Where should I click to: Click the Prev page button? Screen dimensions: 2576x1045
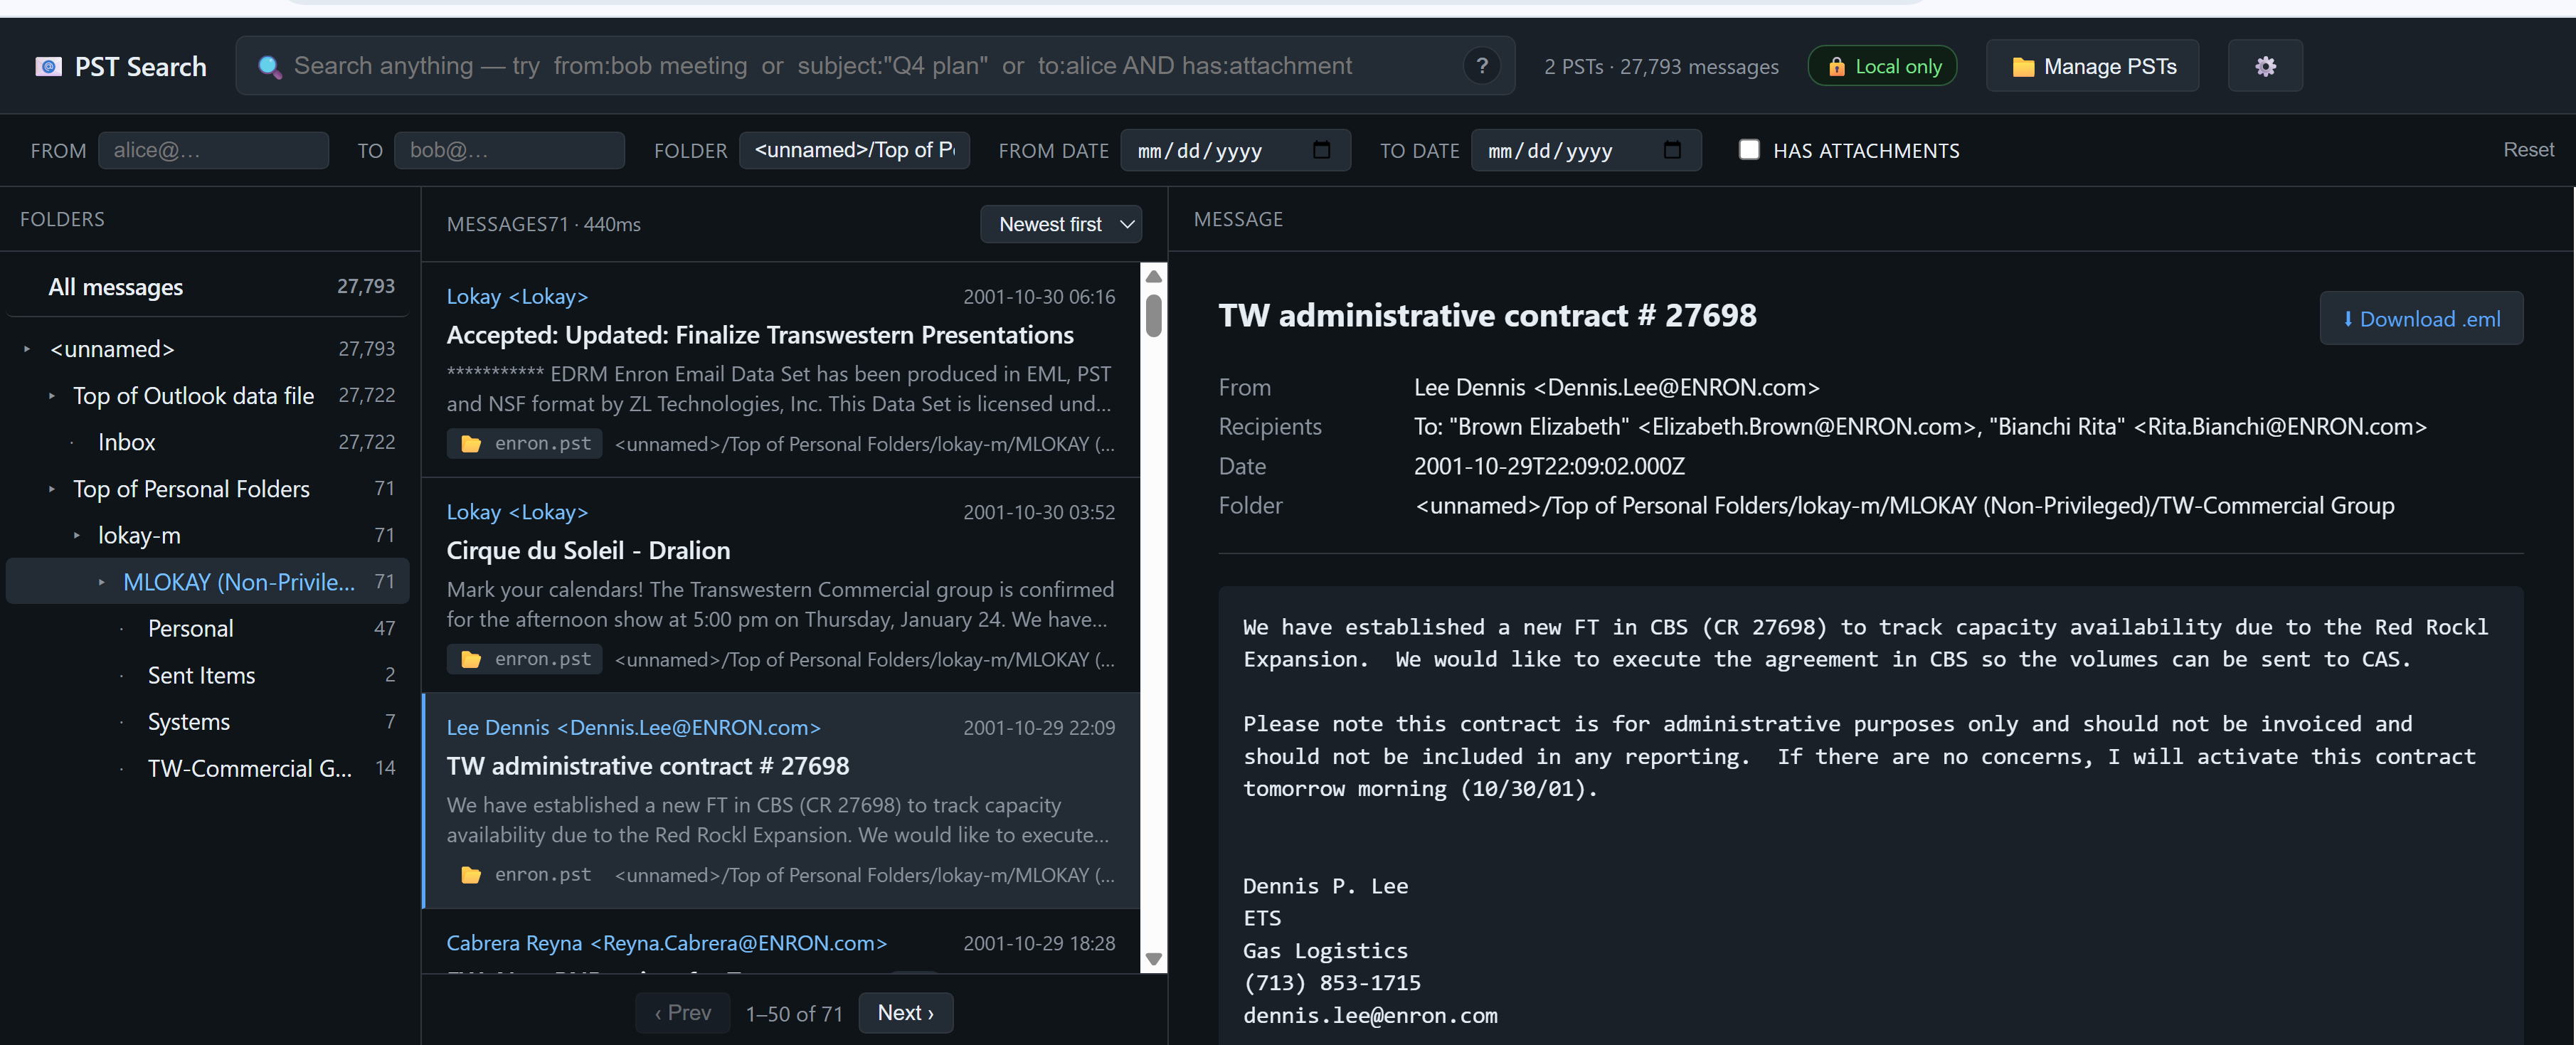click(683, 1012)
